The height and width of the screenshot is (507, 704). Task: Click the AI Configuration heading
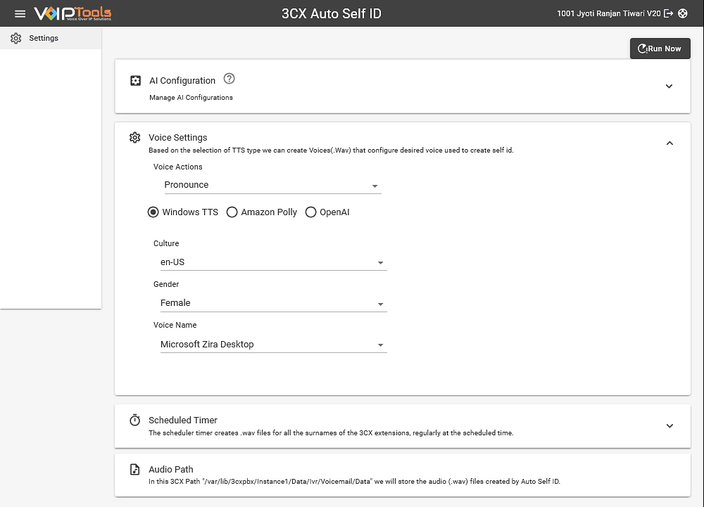(182, 81)
